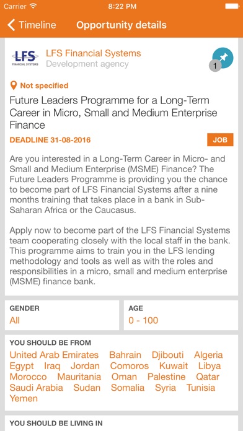Tap Saudi Arabia country tag
This screenshot has height=431, width=243.
(x=37, y=388)
